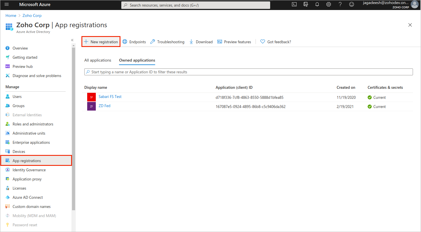
Task: Click the ZF icon for ZD Fed
Action: click(x=91, y=106)
